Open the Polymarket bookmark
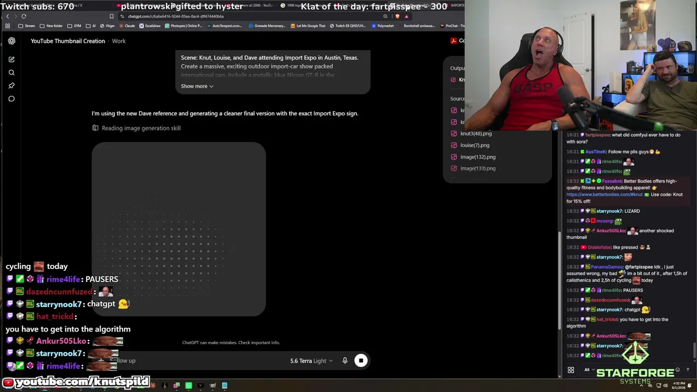The height and width of the screenshot is (392, 697). click(x=382, y=26)
